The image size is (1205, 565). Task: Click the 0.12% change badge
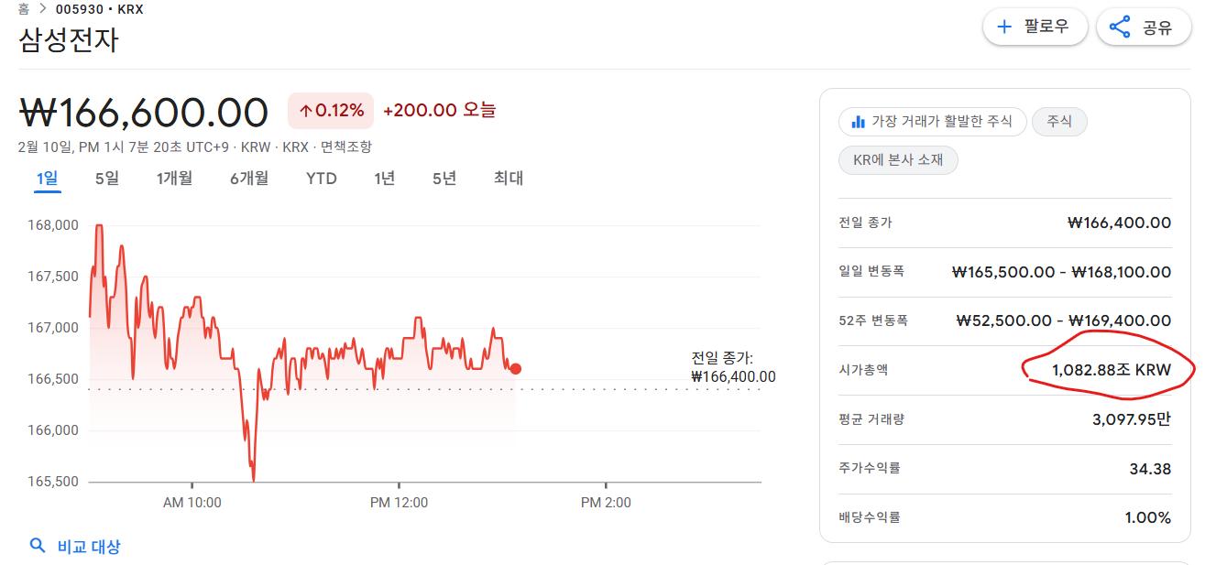pyautogui.click(x=331, y=111)
